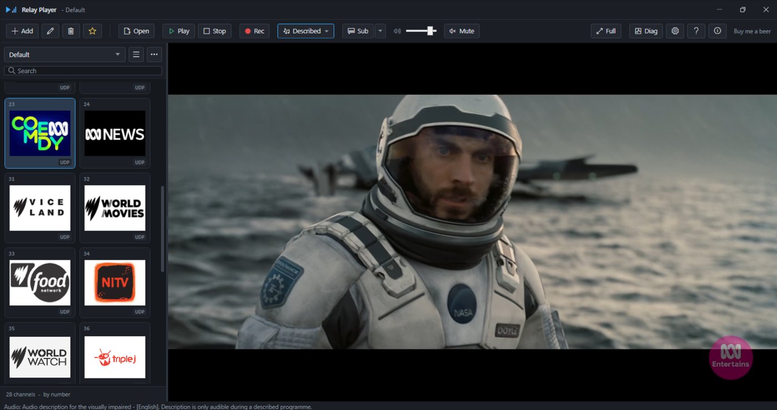
Task: Select the World Movies channel thumbnail
Action: (x=115, y=208)
